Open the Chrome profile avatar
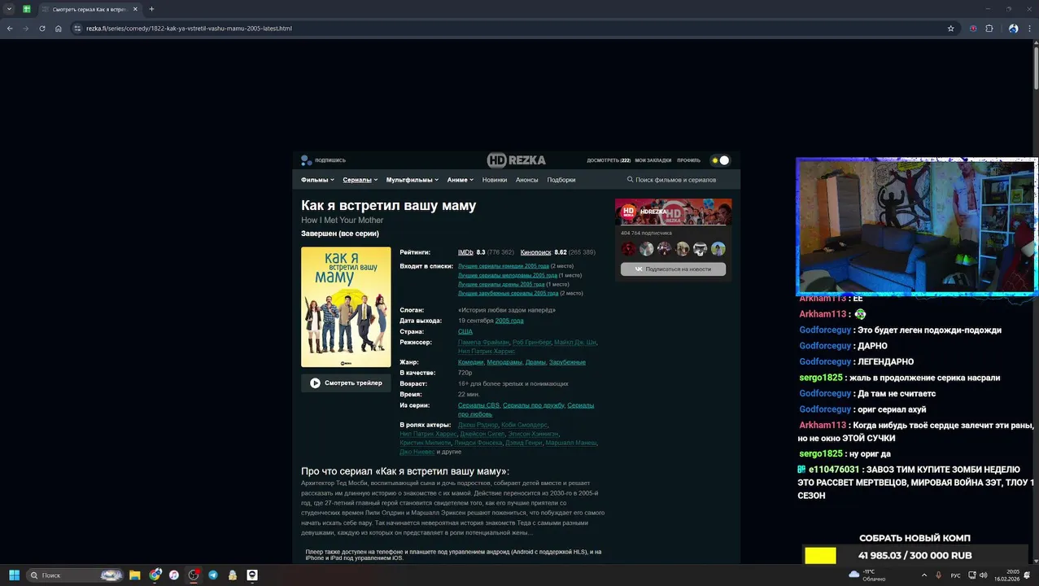Screen dimensions: 1039x586 1013,28
